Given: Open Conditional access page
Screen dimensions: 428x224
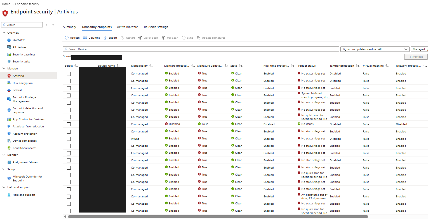Looking at the screenshot, I should 24,148.
